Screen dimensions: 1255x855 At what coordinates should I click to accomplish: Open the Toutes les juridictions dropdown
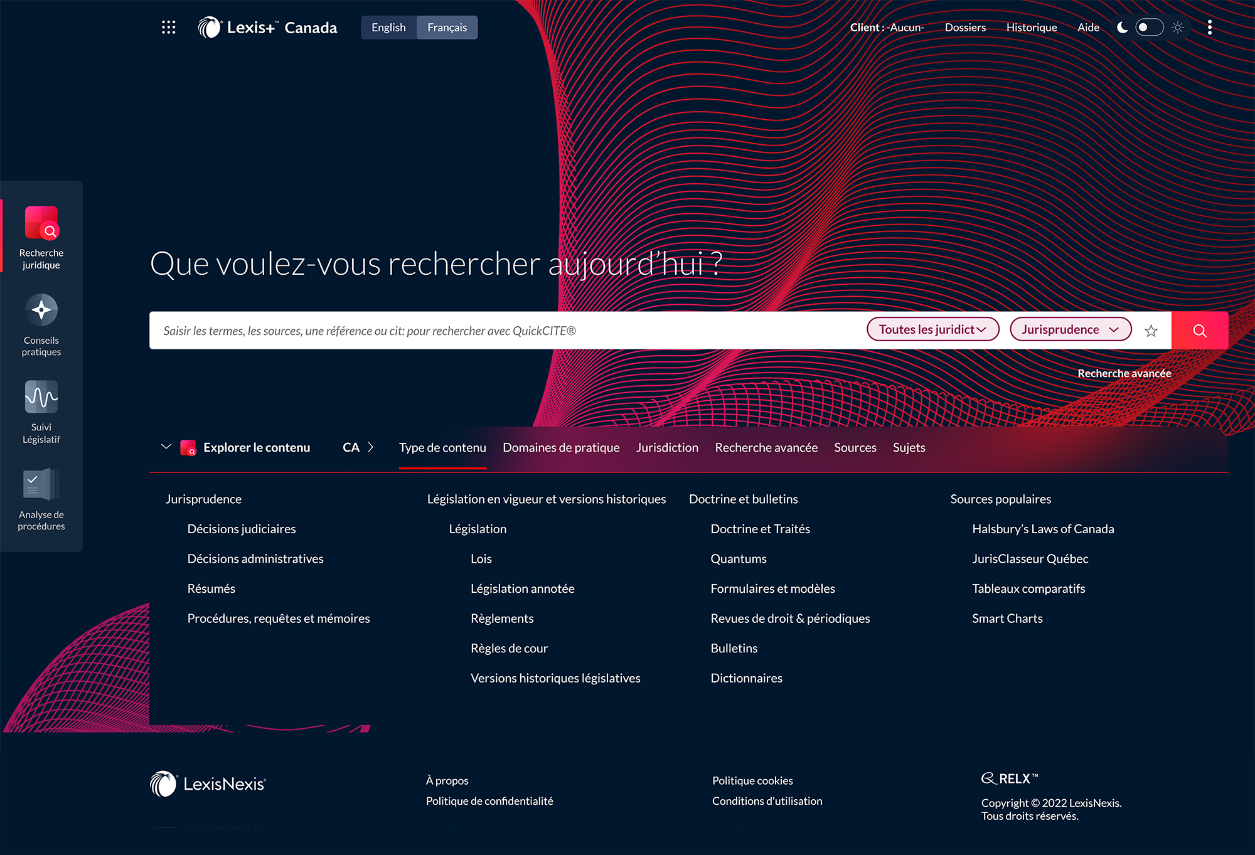[x=932, y=329]
